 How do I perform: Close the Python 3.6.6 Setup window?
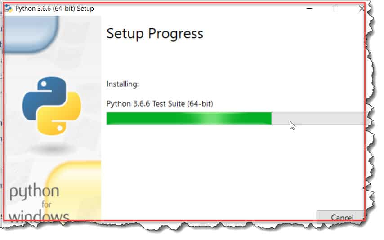362,9
